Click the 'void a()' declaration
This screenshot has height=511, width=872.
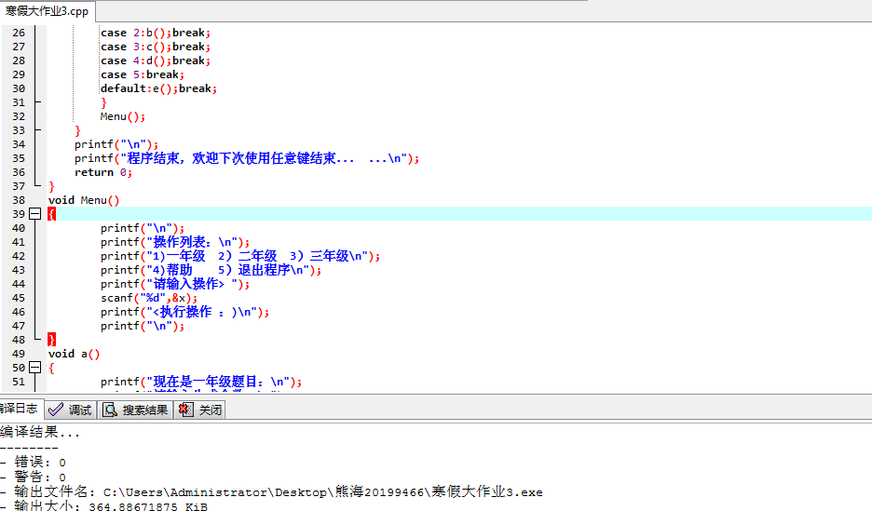coord(74,354)
